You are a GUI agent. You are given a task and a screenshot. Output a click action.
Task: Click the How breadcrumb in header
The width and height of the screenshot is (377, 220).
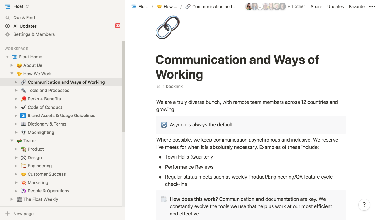tap(167, 6)
